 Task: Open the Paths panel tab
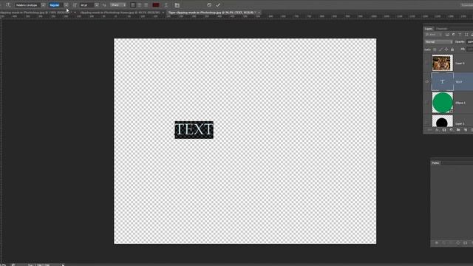tap(435, 163)
